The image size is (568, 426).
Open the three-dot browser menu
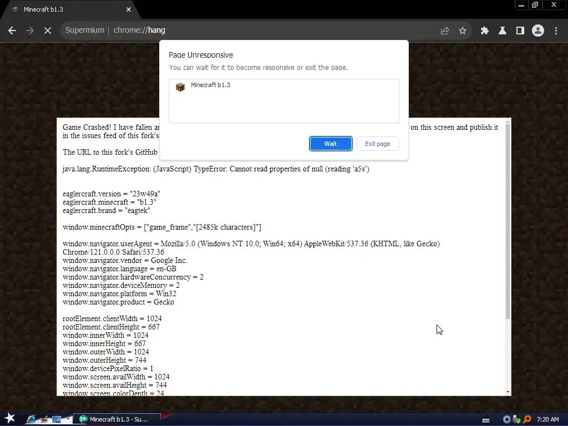556,31
